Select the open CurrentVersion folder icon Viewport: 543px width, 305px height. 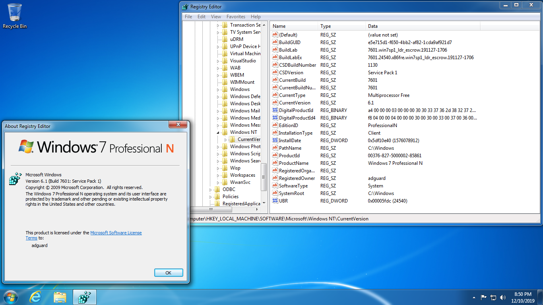click(233, 139)
